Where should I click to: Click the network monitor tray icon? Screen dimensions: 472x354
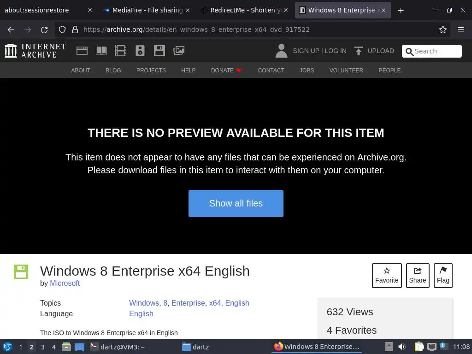pos(431,347)
